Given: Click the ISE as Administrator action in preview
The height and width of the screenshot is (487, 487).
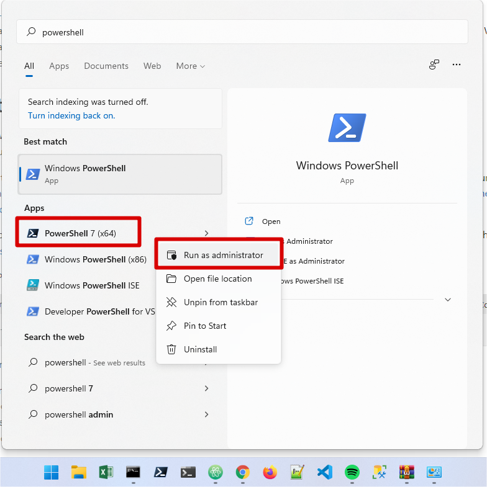Looking at the screenshot, I should click(x=314, y=261).
